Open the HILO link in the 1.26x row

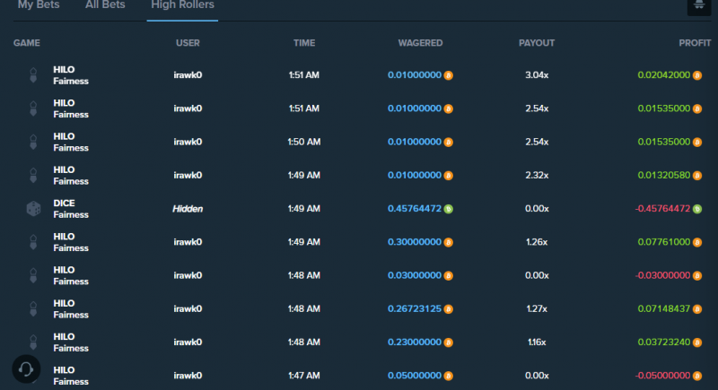pos(64,237)
